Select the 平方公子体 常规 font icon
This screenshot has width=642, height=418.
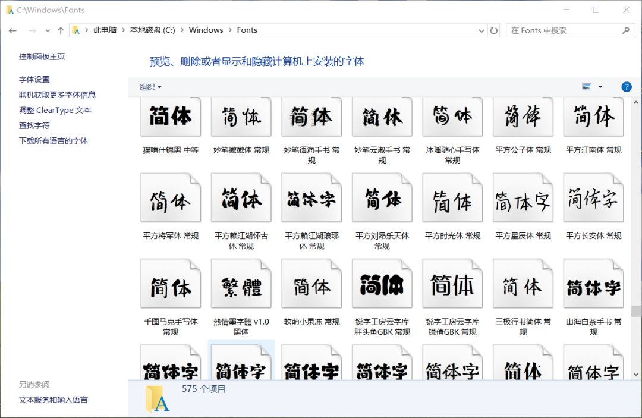[x=523, y=117]
